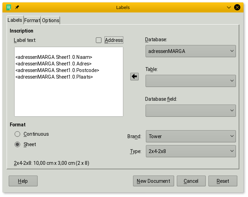The width and height of the screenshot is (248, 197).
Task: Click the application icon in title bar
Action: click(9, 7)
